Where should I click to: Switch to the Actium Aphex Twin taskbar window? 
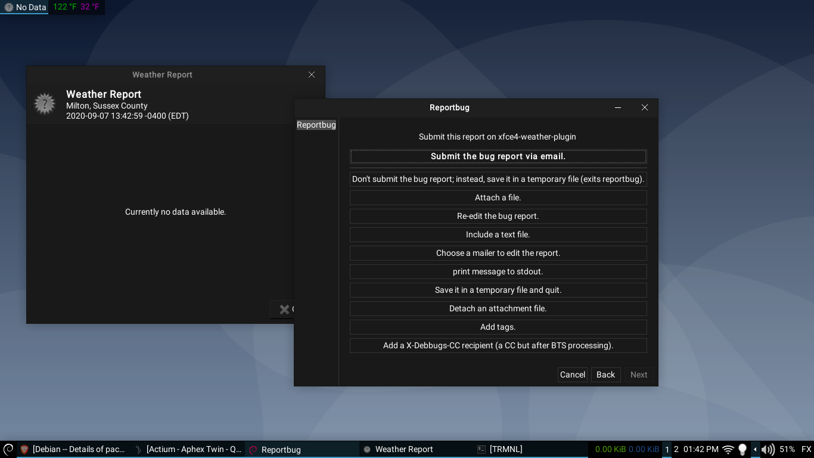pos(188,449)
